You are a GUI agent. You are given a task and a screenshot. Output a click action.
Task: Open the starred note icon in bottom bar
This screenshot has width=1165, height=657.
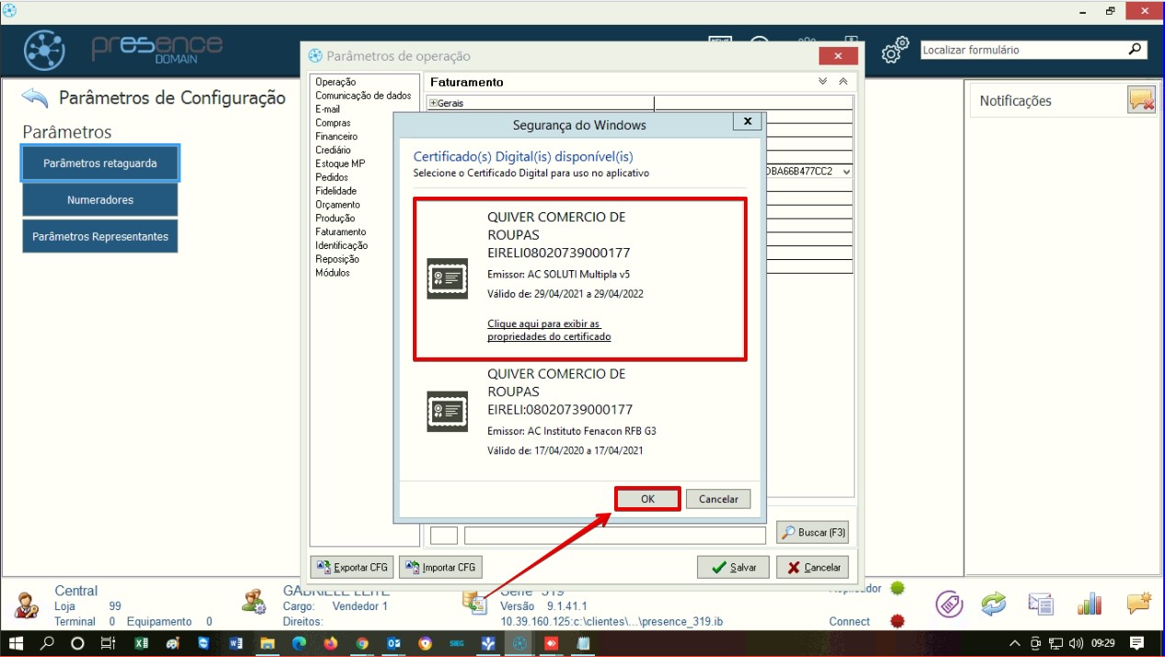(1138, 603)
